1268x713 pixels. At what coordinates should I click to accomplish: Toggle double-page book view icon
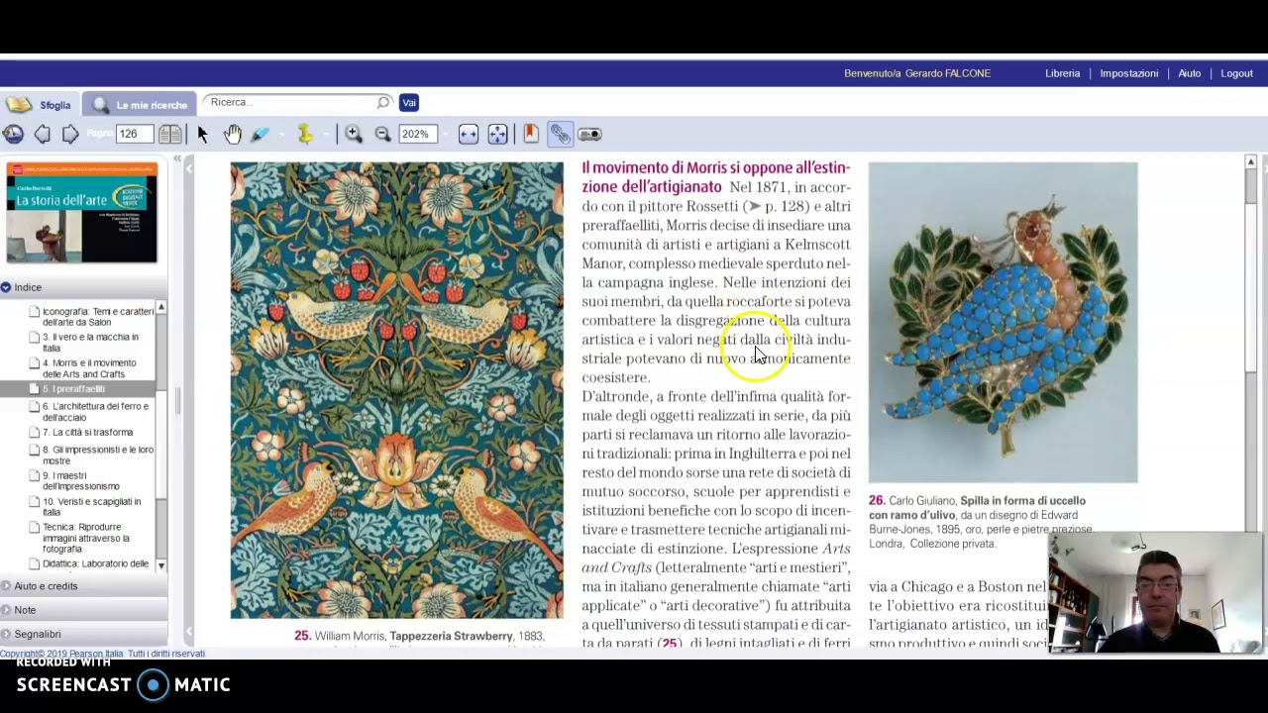pyautogui.click(x=170, y=134)
